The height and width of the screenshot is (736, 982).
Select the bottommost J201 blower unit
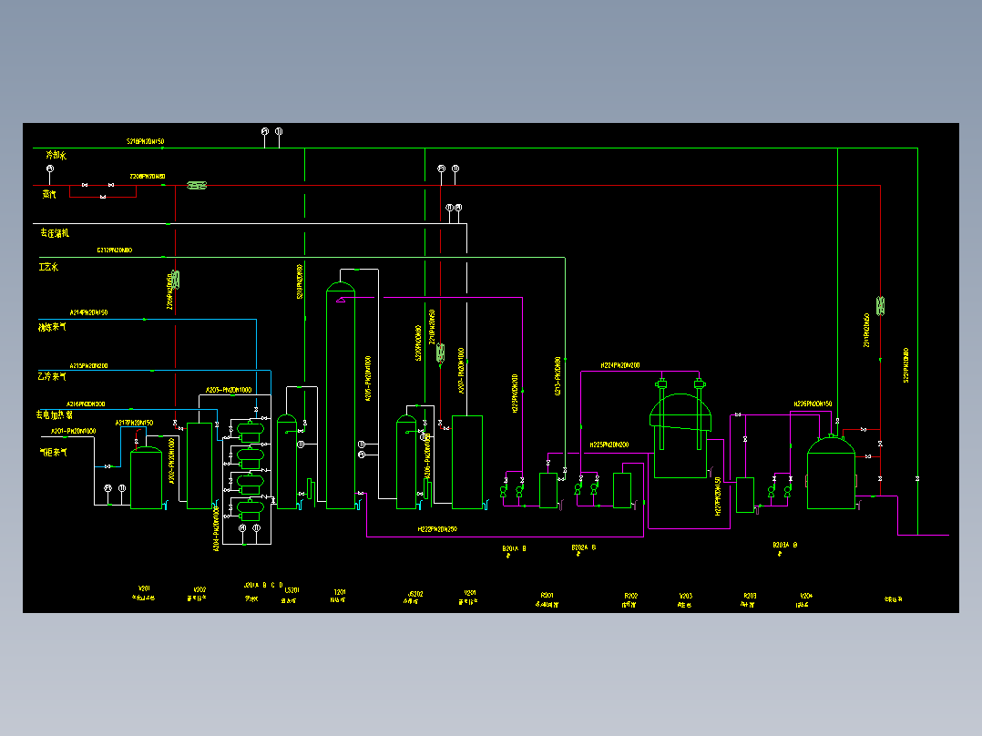tap(251, 510)
